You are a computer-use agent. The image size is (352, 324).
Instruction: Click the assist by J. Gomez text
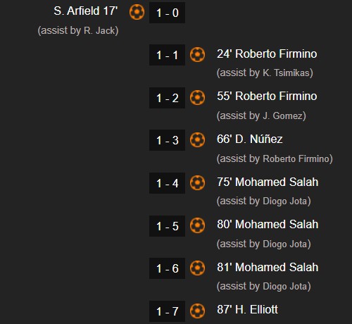point(261,116)
